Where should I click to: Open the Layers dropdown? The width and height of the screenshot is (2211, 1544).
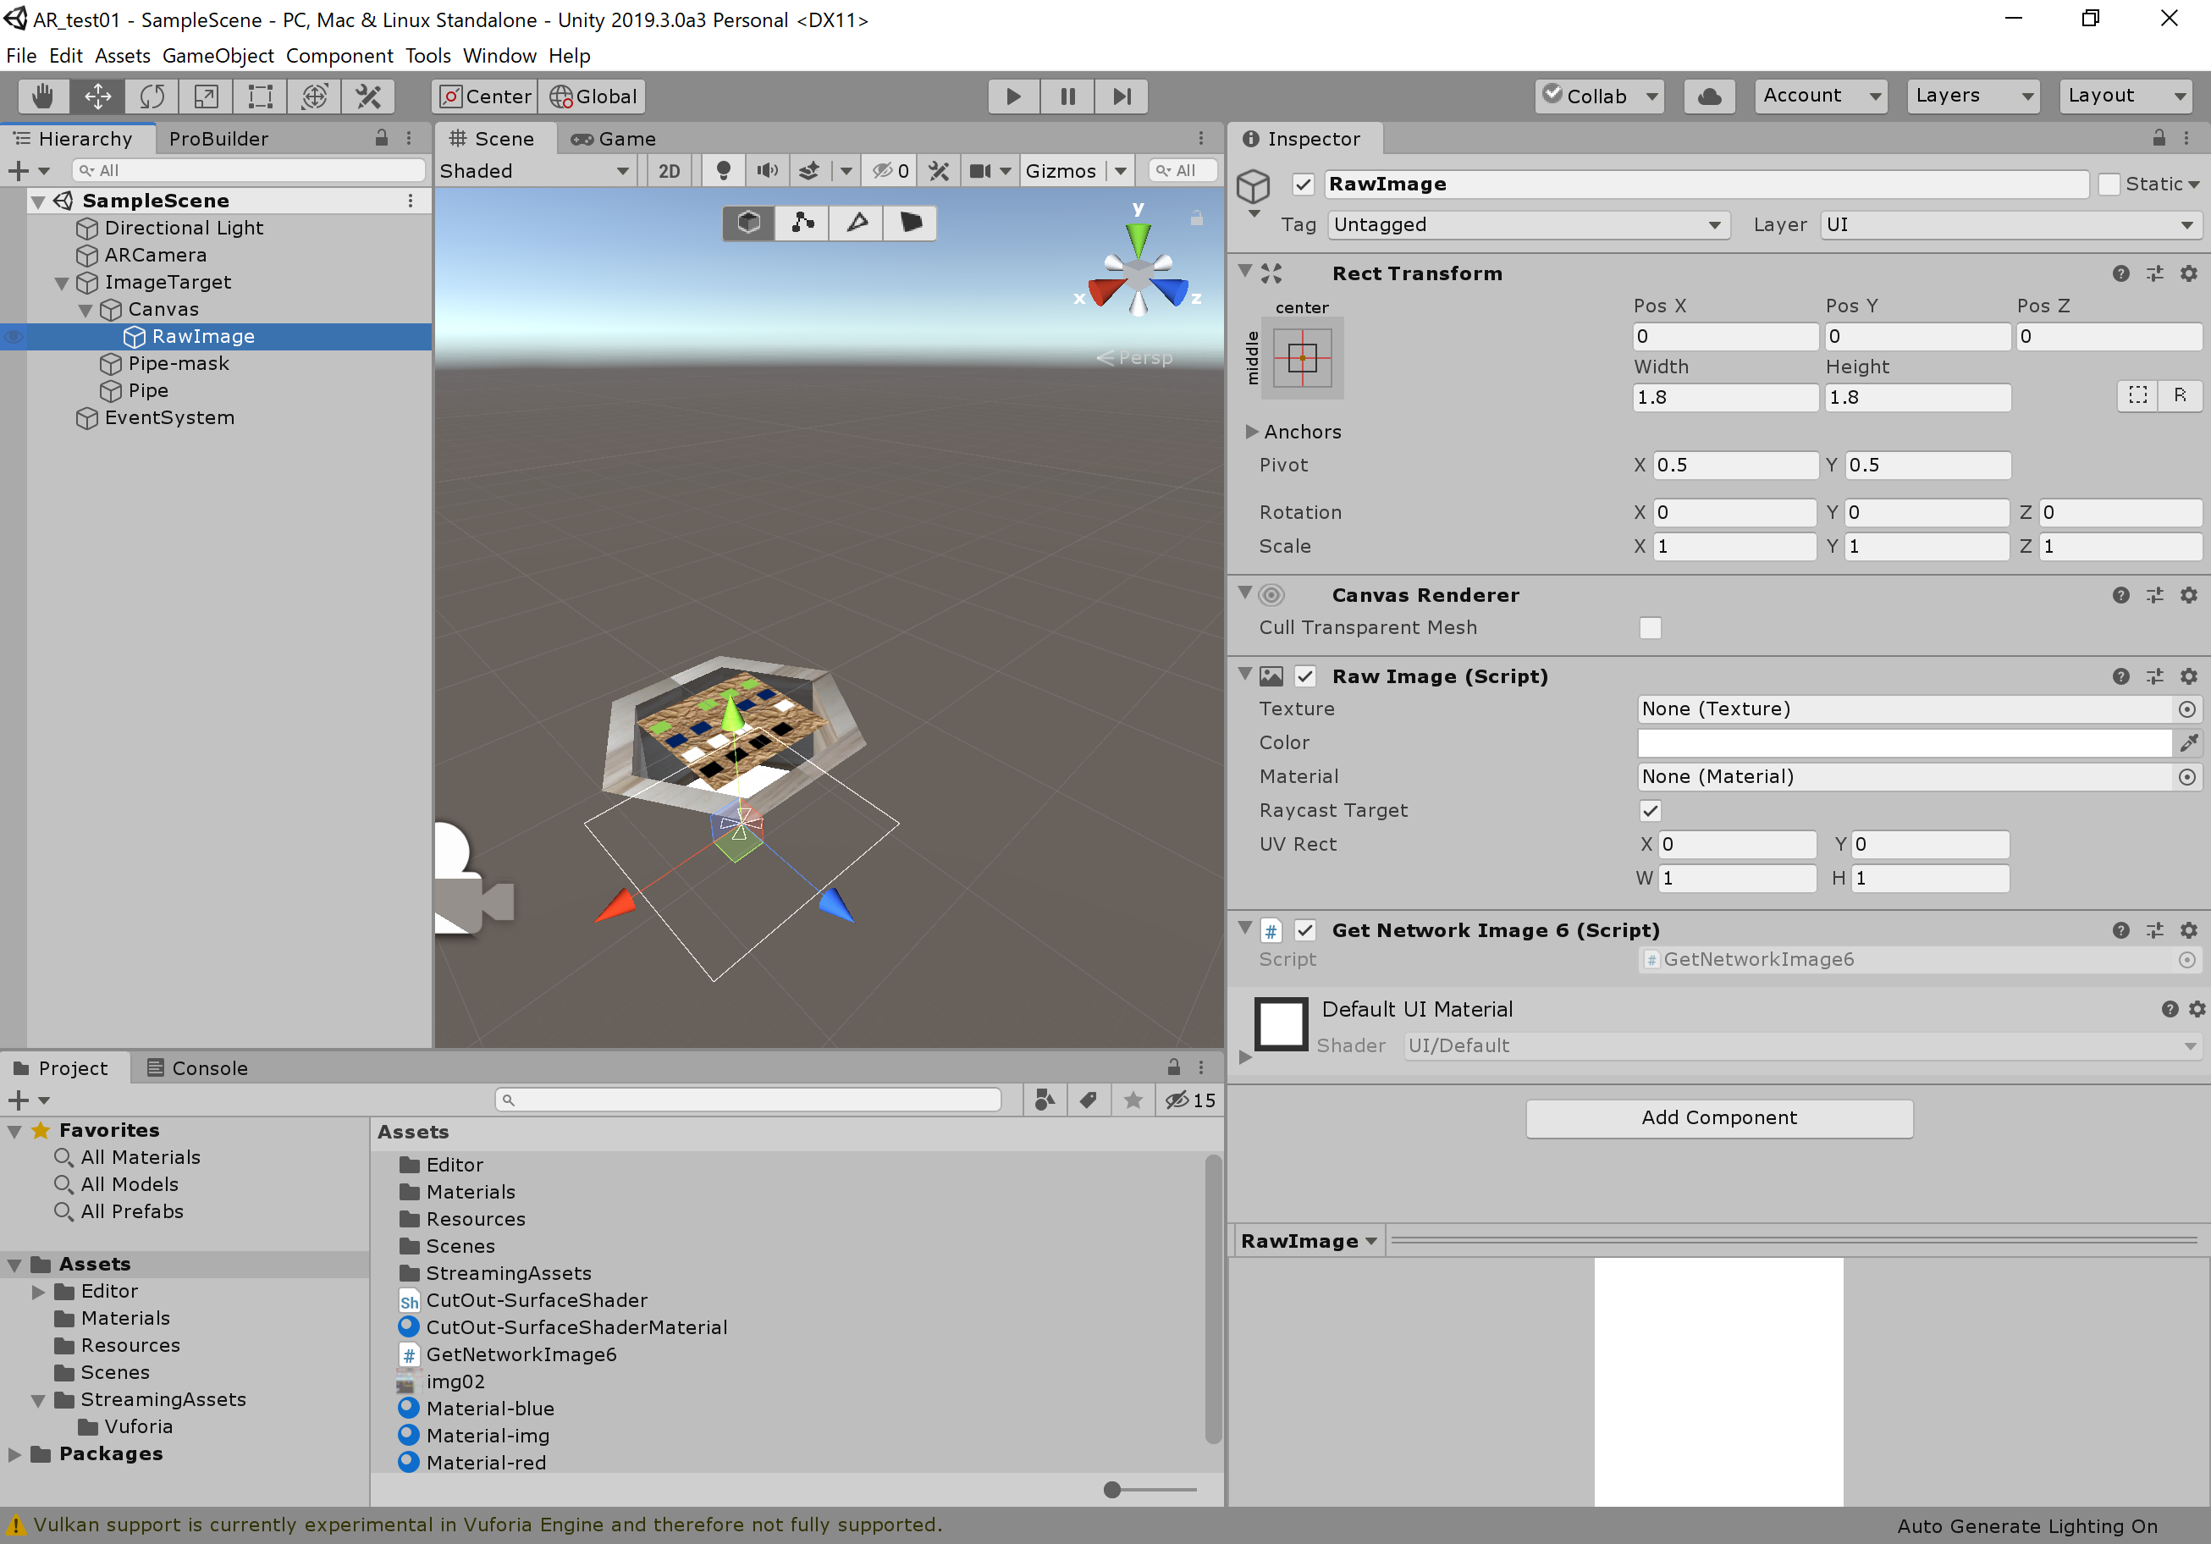(x=1971, y=96)
